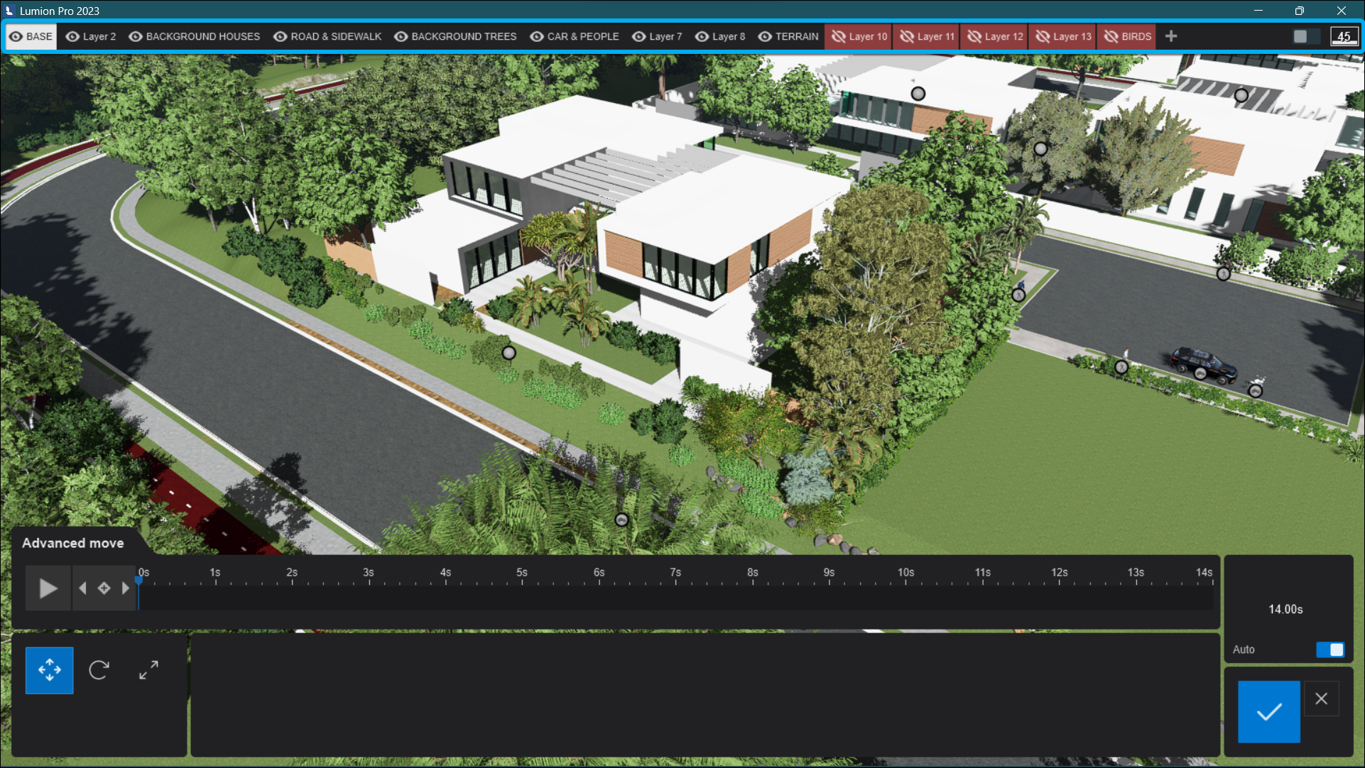Confirm with the blue checkmark button
Screen dimensions: 1365x768
point(1268,712)
